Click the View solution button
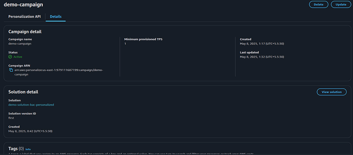The image size is (353, 155). tap(331, 92)
